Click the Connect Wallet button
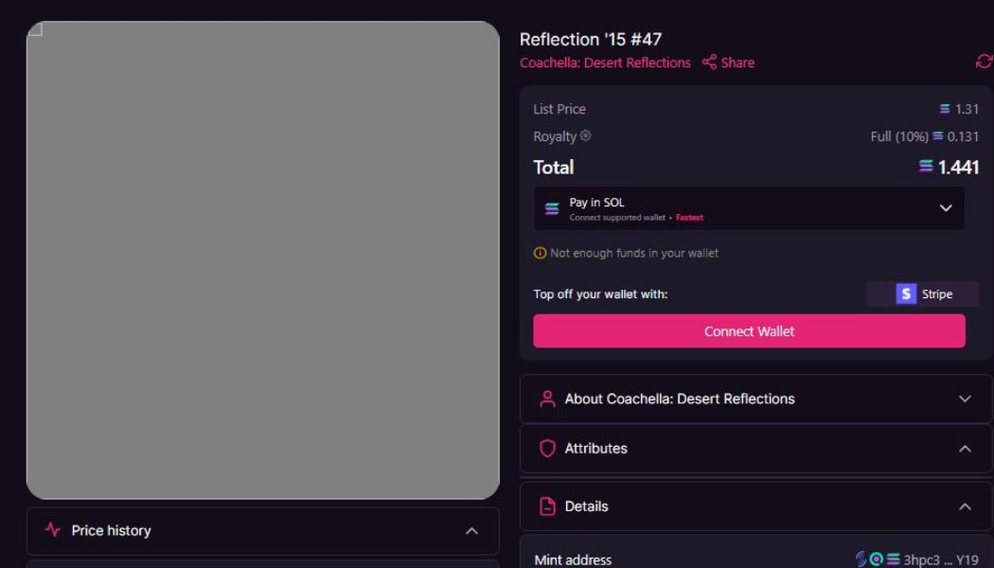Viewport: 994px width, 568px height. pyautogui.click(x=749, y=331)
